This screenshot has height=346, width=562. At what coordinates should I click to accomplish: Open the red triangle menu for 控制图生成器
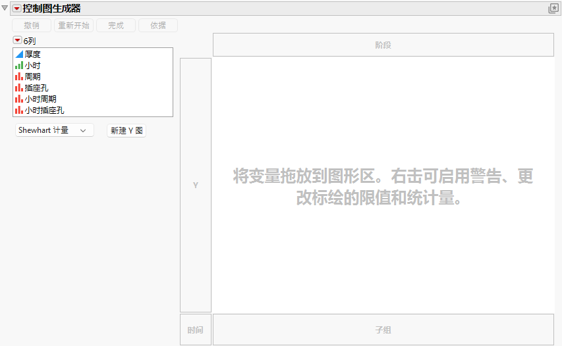tap(16, 9)
